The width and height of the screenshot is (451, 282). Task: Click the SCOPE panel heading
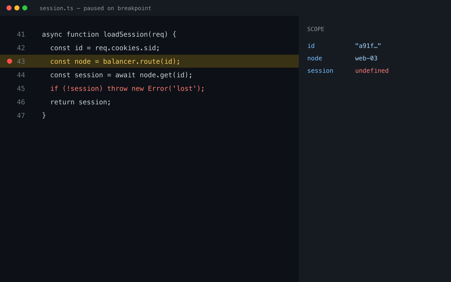tap(316, 29)
